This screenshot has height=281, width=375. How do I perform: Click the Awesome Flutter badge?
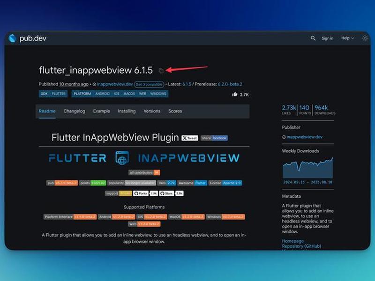pos(192,183)
